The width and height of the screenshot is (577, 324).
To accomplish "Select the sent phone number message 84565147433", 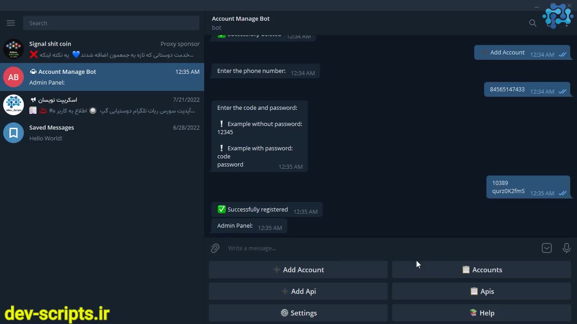I will click(x=507, y=89).
